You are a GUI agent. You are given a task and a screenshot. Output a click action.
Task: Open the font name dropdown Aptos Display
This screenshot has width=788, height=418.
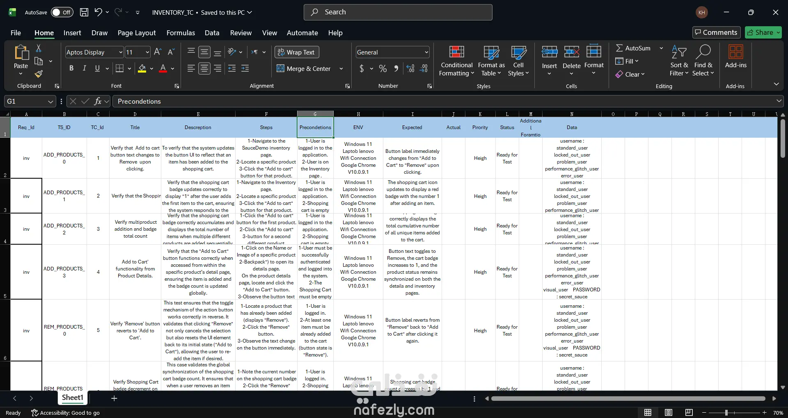coord(121,52)
